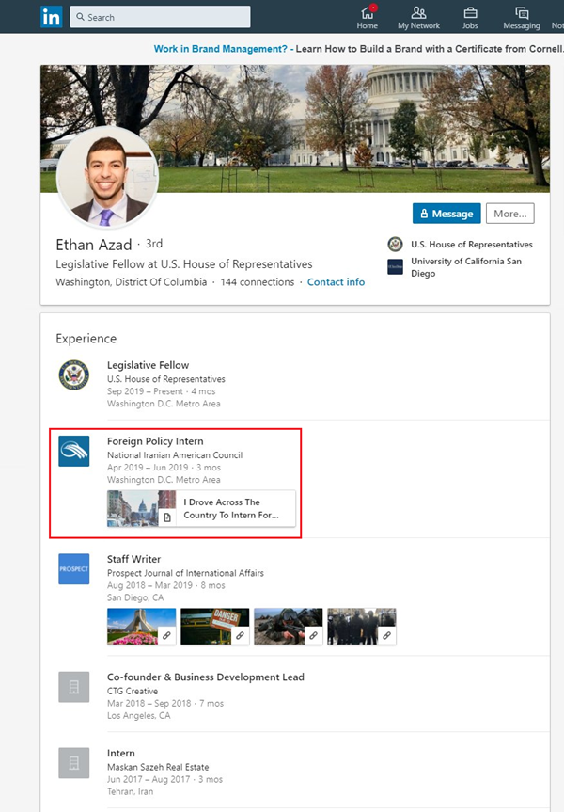Click the Prospect Journal logo
Image resolution: width=564 pixels, height=812 pixels.
(74, 568)
